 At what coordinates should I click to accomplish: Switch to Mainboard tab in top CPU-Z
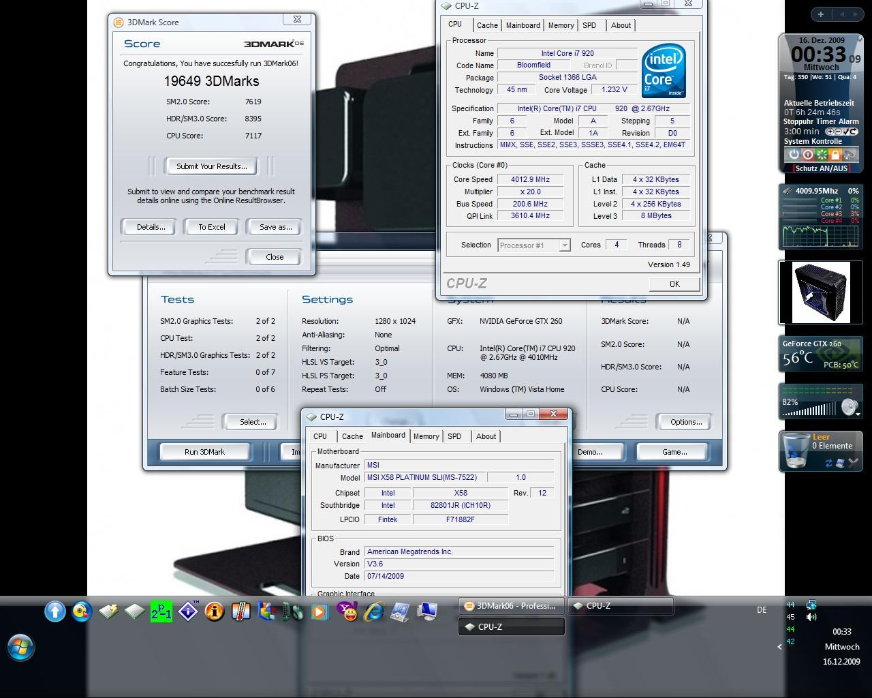(523, 25)
